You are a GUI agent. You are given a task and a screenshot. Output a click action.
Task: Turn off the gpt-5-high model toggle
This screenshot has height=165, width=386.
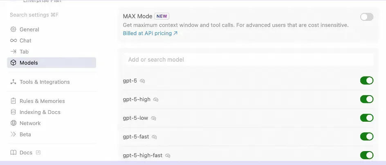(366, 99)
